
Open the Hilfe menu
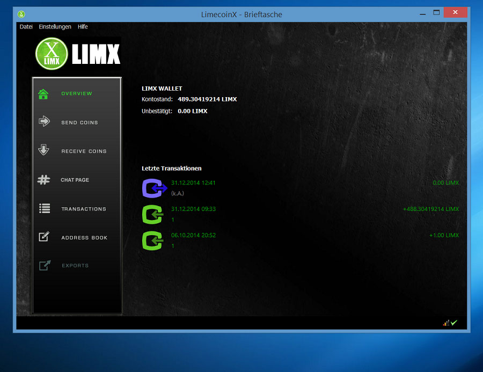point(83,27)
